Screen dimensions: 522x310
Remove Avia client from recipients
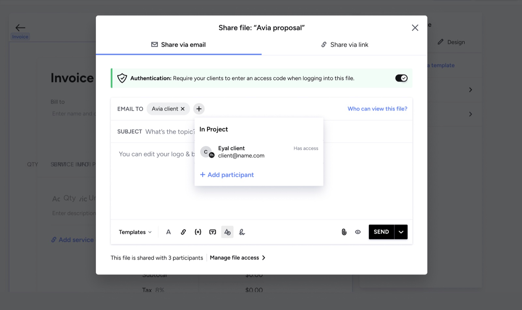pos(183,109)
